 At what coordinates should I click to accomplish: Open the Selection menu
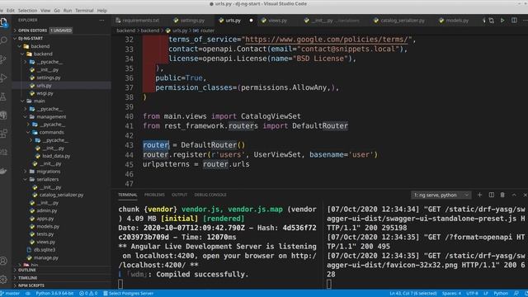[27, 11]
